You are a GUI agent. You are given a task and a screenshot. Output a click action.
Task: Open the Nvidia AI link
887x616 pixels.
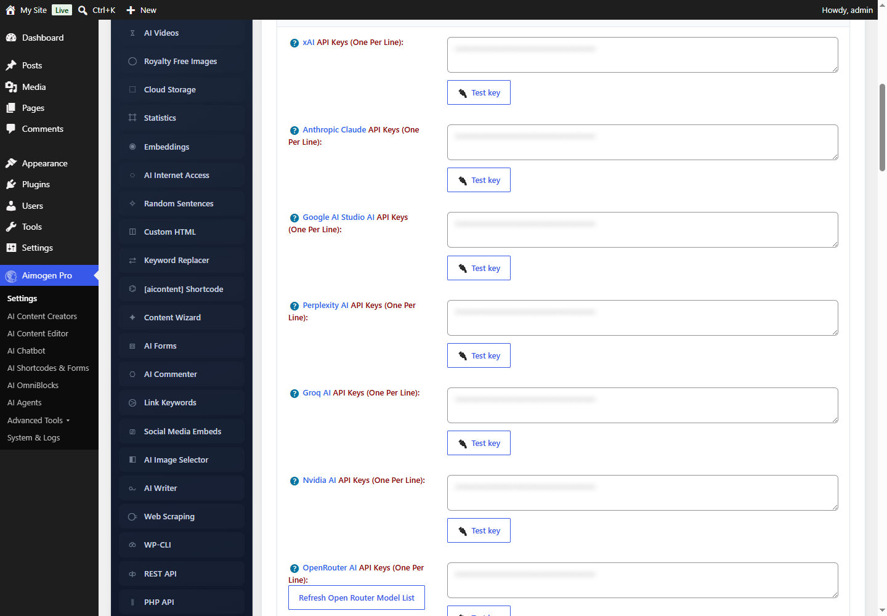[319, 480]
